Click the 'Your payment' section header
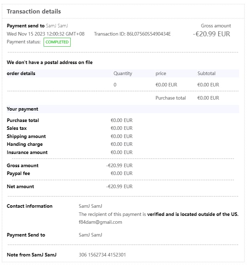 click(x=22, y=109)
